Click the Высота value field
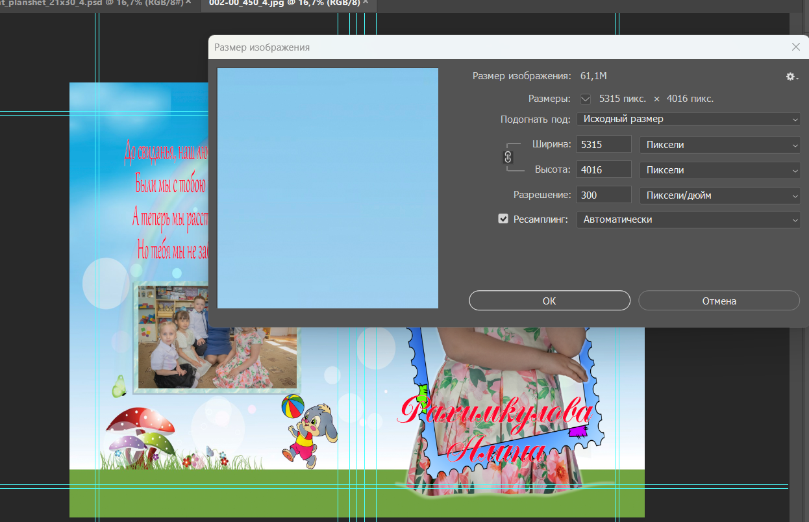809x522 pixels. (x=604, y=170)
